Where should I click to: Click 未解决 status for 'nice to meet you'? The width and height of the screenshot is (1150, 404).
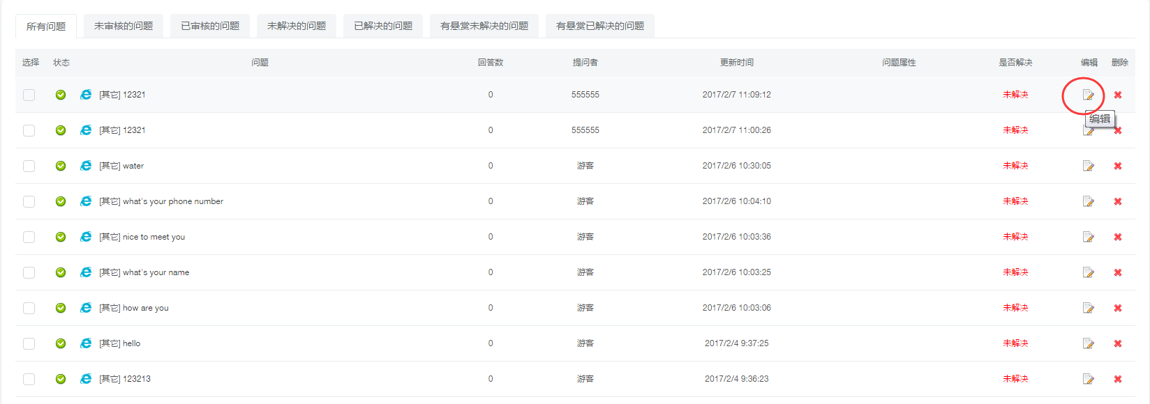pyautogui.click(x=1015, y=237)
